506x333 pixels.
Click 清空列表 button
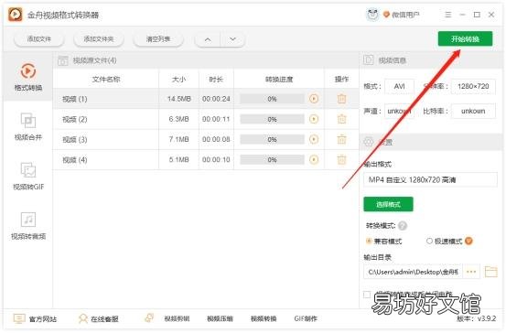click(x=158, y=39)
